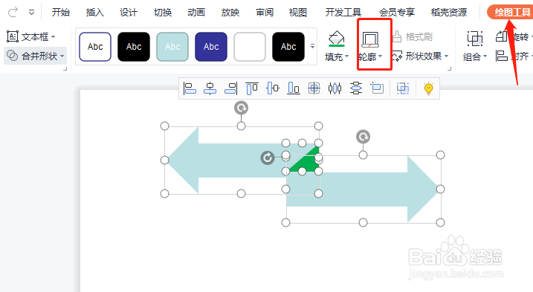Expand the 文本框 dropdown arrow

[54, 36]
